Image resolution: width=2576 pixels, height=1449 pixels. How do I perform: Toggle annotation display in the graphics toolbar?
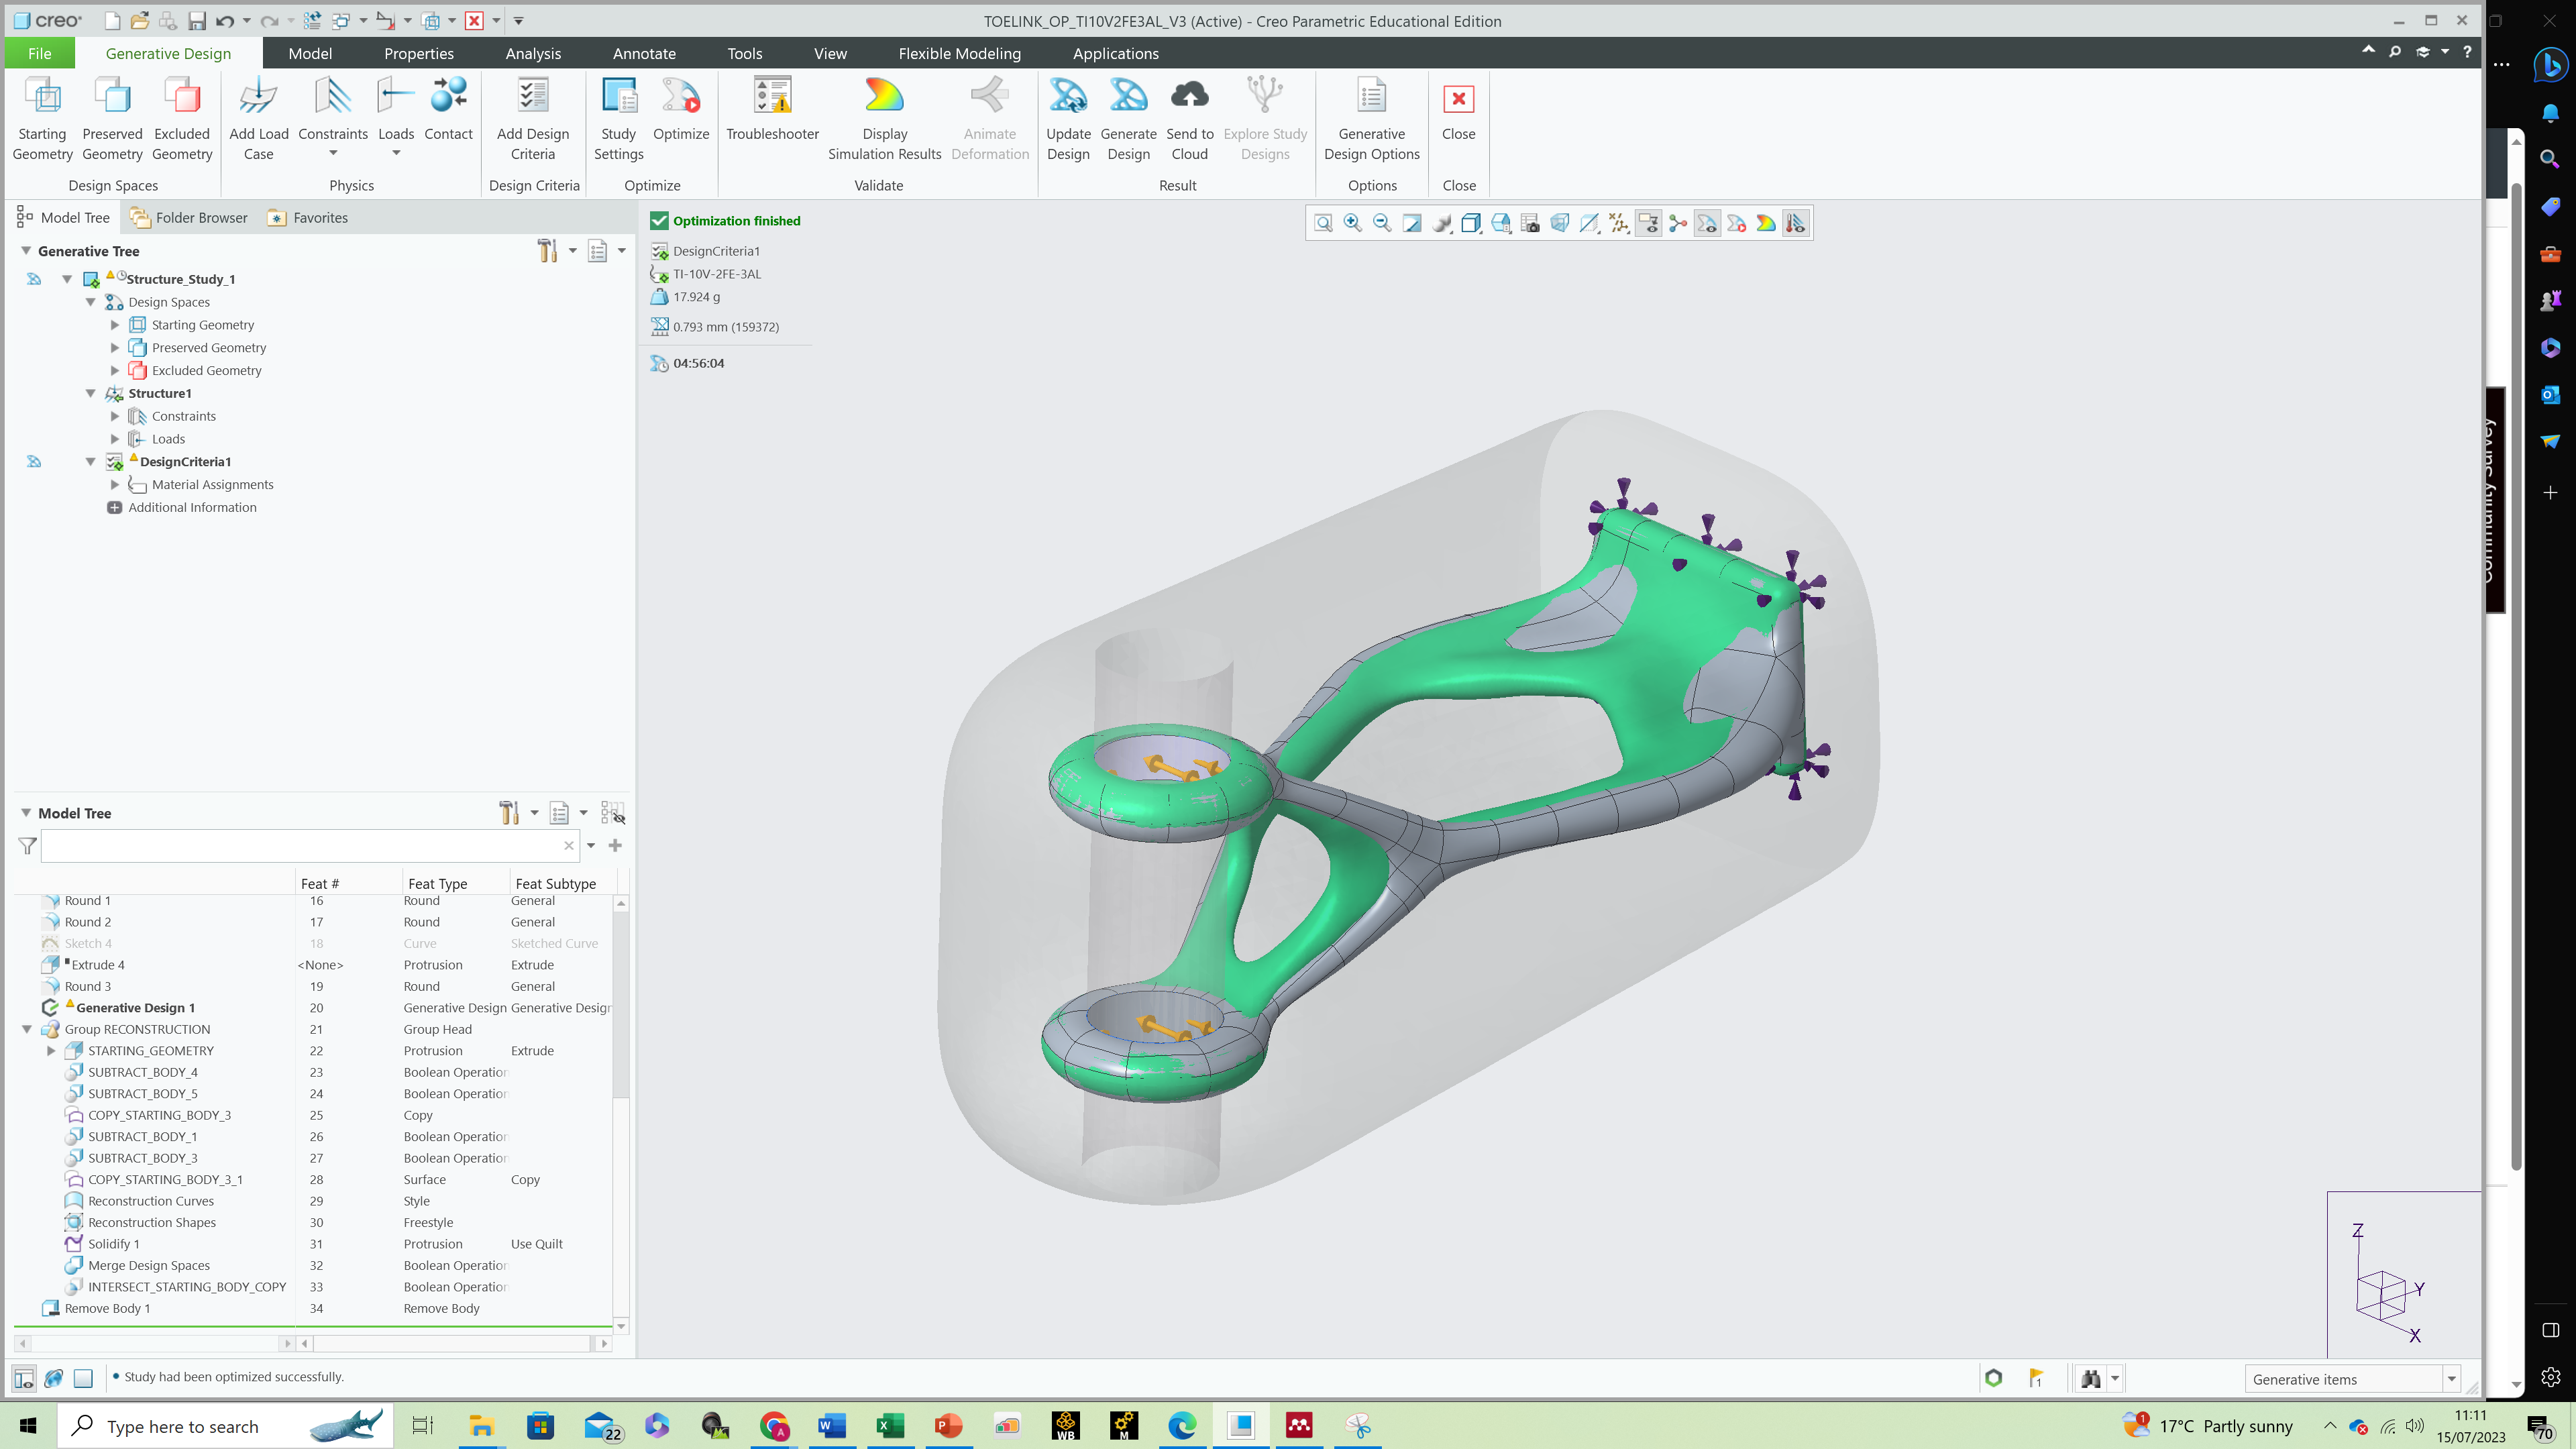click(1649, 223)
